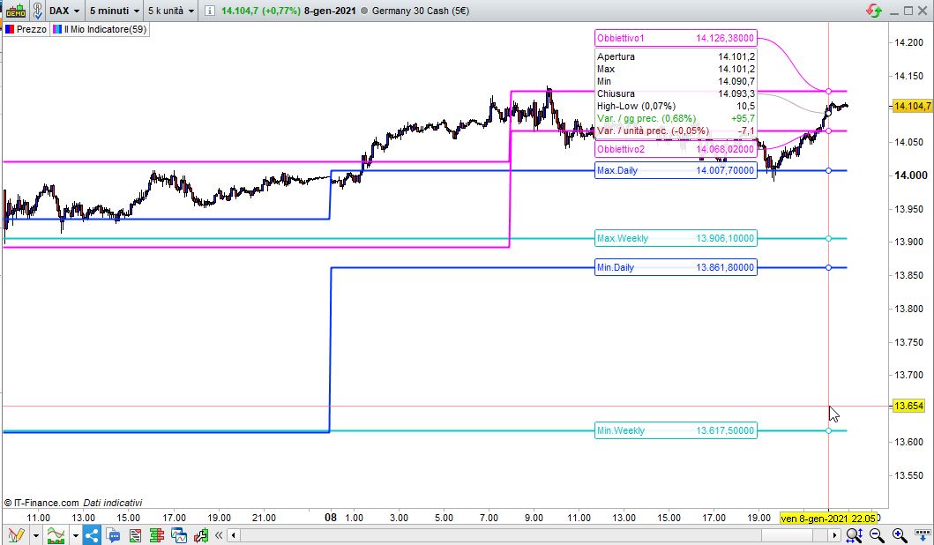Open Il Mio Indicatore(59) settings

pyautogui.click(x=100, y=29)
